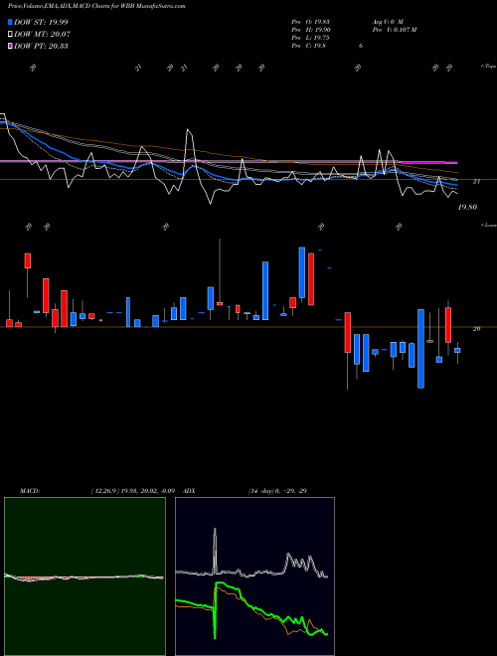Click the MACD panel heading

30,491
